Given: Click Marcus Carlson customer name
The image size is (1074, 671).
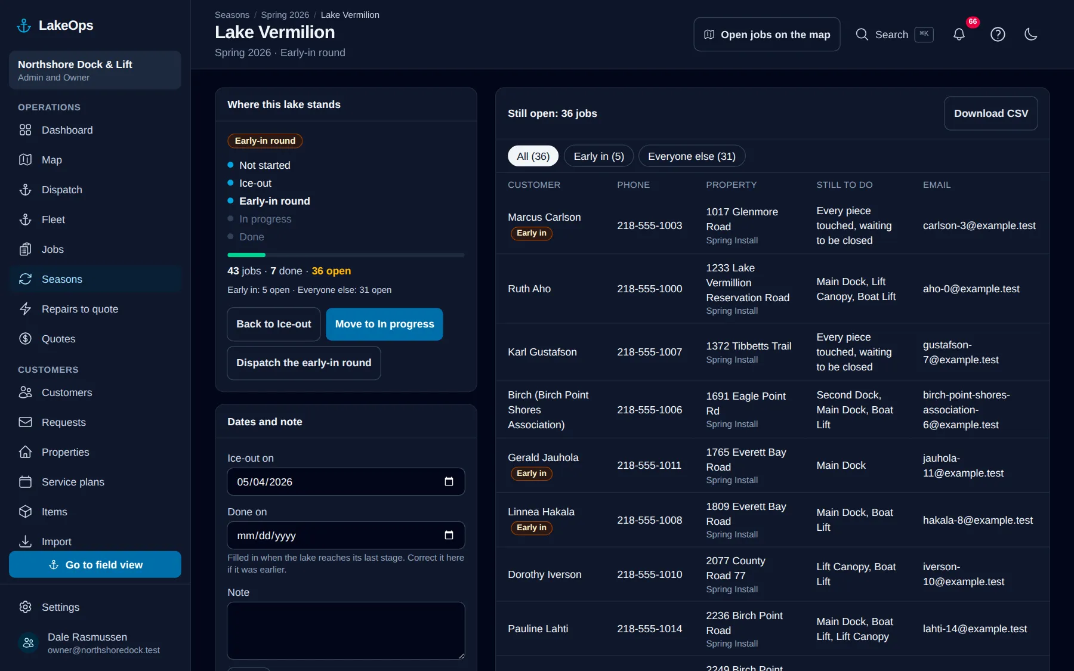Looking at the screenshot, I should coord(544,217).
